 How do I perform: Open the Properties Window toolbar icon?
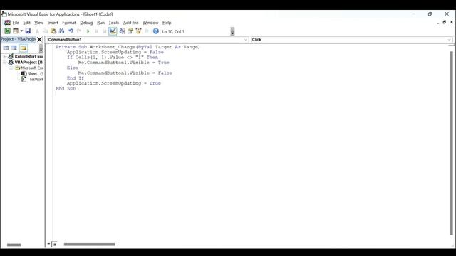pyautogui.click(x=130, y=31)
